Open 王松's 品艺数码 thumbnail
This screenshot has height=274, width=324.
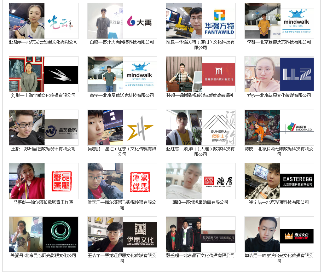(x=44, y=128)
